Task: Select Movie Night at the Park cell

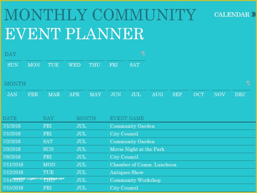Action: [182, 149]
